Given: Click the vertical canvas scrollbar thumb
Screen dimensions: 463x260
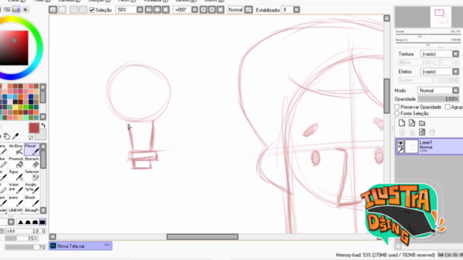Looking at the screenshot, I should pyautogui.click(x=386, y=96).
